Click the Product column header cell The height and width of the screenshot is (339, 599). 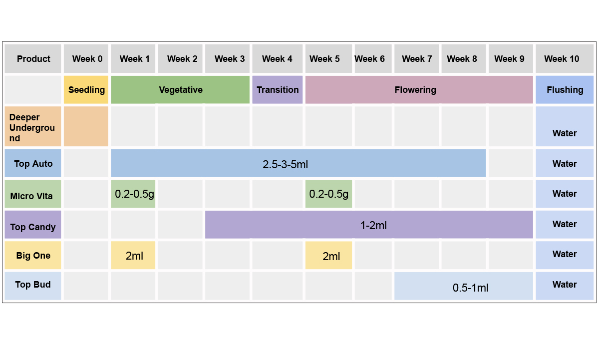33,59
